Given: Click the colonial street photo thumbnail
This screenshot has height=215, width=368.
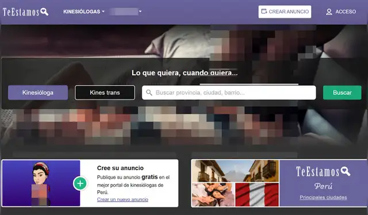Looking at the screenshot, I should coord(235,171).
